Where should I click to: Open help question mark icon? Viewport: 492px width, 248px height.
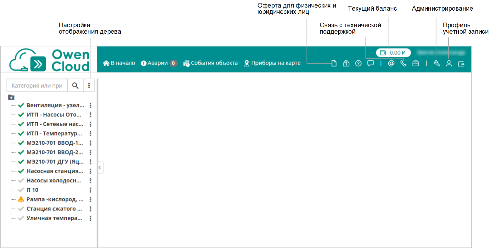pos(358,64)
